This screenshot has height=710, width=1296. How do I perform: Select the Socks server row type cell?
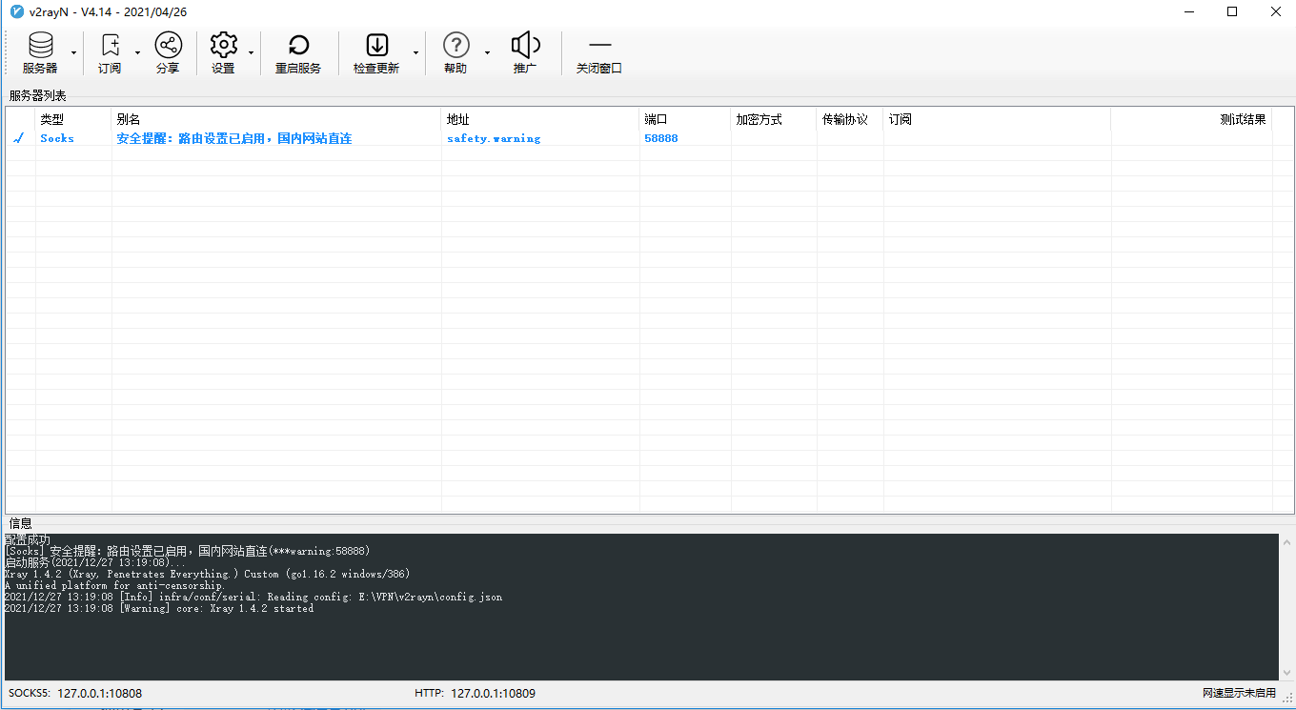57,138
